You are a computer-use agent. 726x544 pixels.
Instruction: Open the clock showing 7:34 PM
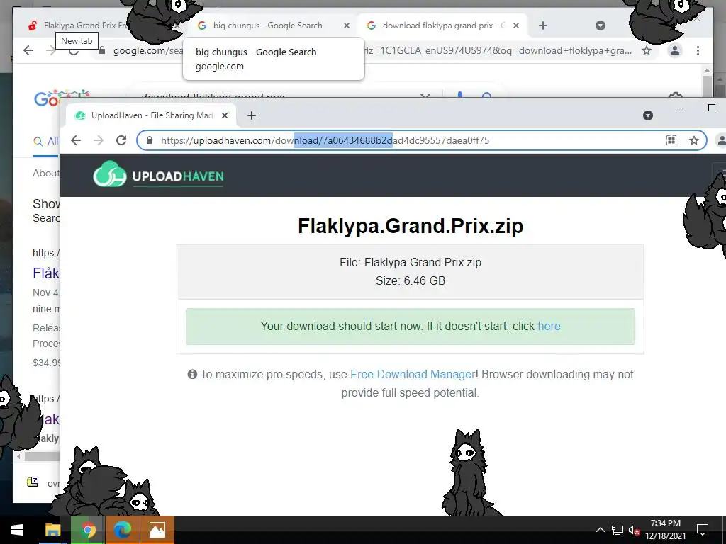tap(665, 530)
